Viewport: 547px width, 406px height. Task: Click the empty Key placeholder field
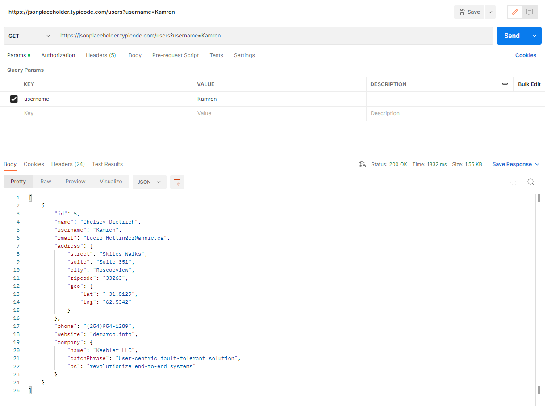pos(107,113)
